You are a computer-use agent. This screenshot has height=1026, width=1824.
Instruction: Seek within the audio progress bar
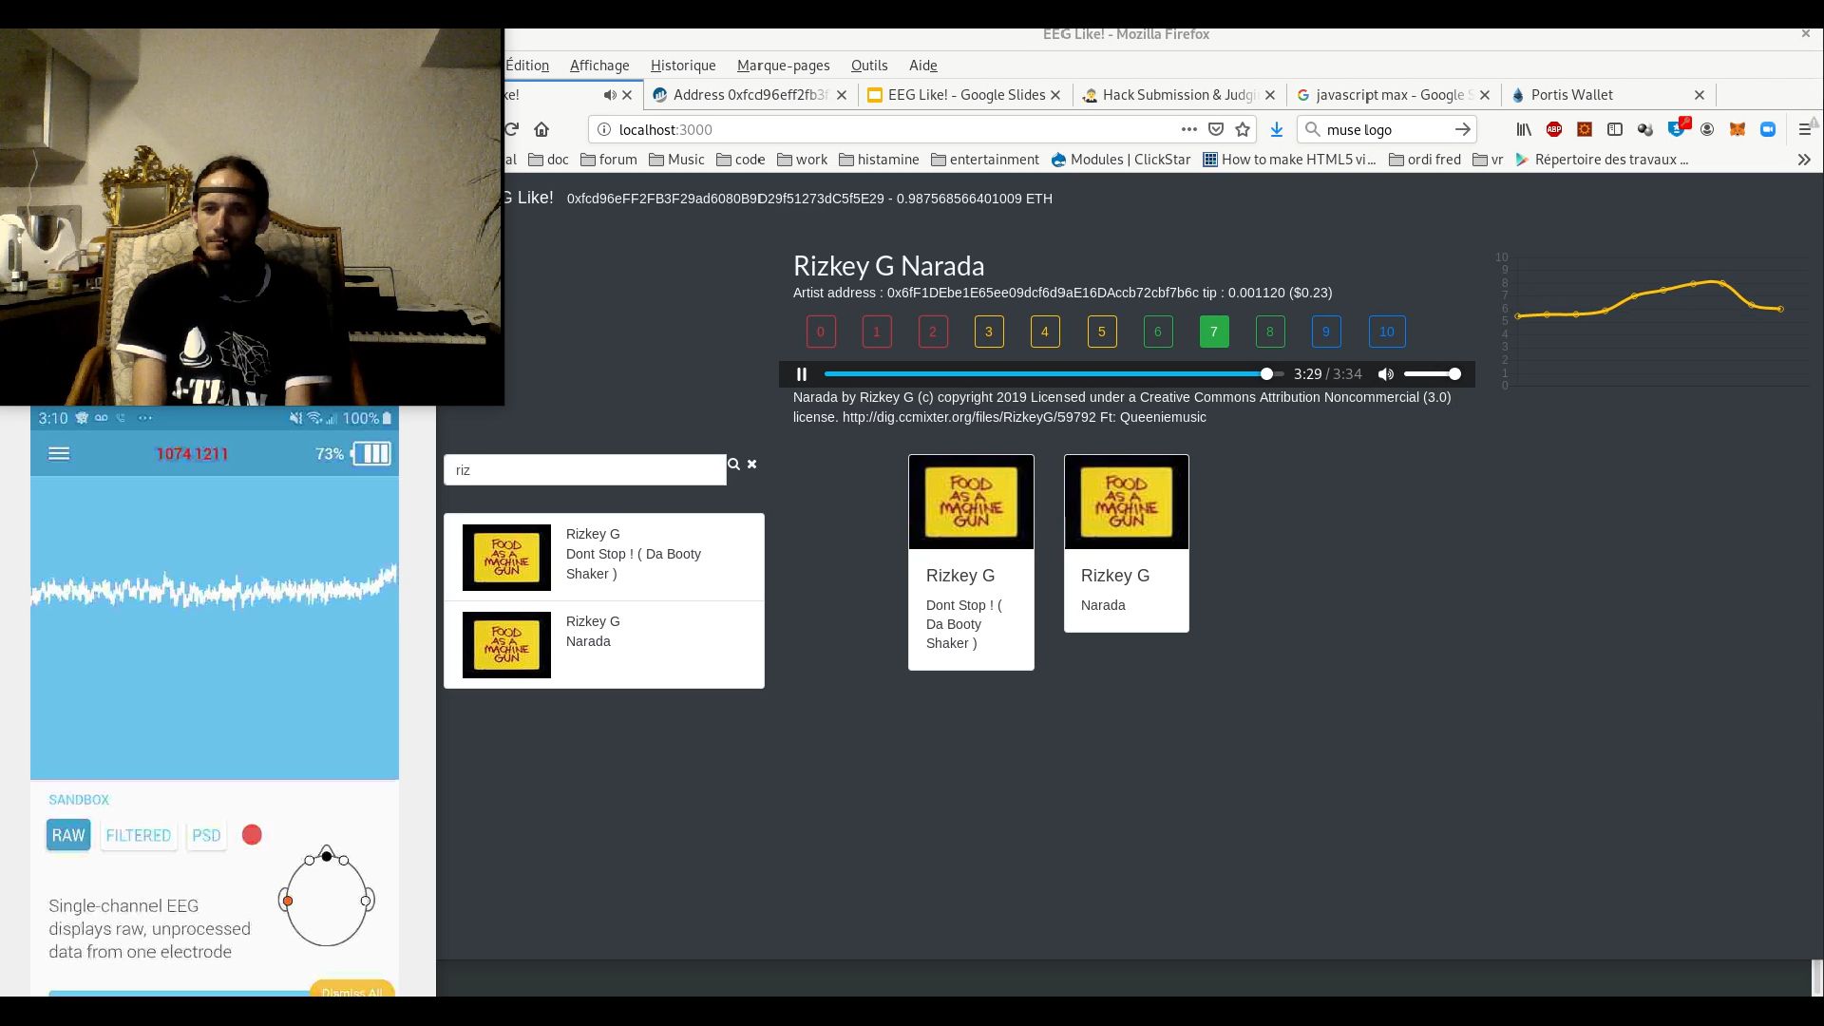[x=1054, y=374]
